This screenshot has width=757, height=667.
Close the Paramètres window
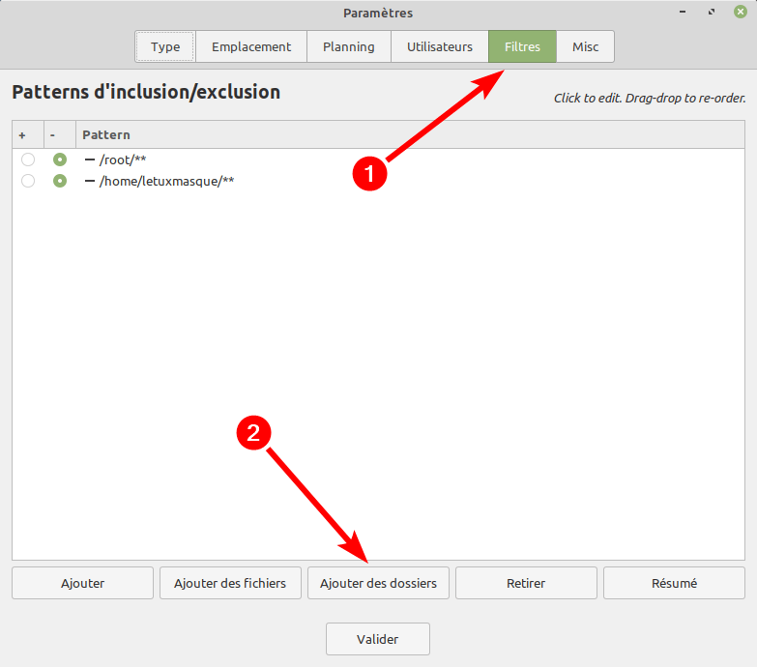coord(740,13)
